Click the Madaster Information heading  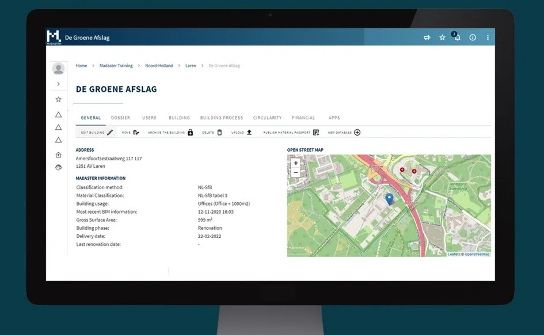(101, 178)
